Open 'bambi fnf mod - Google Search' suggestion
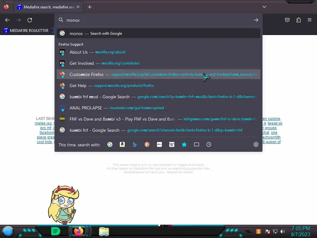 tap(158, 97)
